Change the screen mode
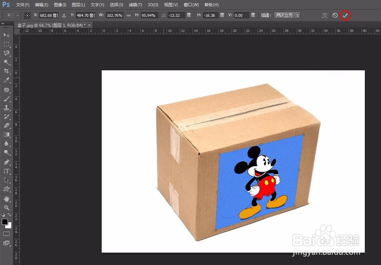The image size is (381, 265). coord(6,243)
